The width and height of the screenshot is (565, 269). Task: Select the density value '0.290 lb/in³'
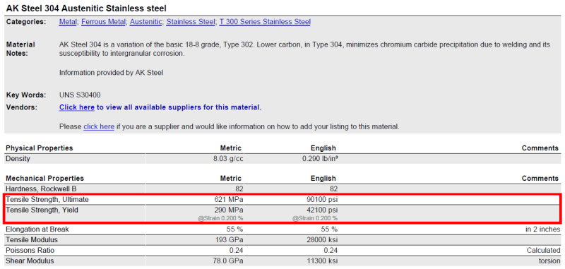pyautogui.click(x=320, y=158)
